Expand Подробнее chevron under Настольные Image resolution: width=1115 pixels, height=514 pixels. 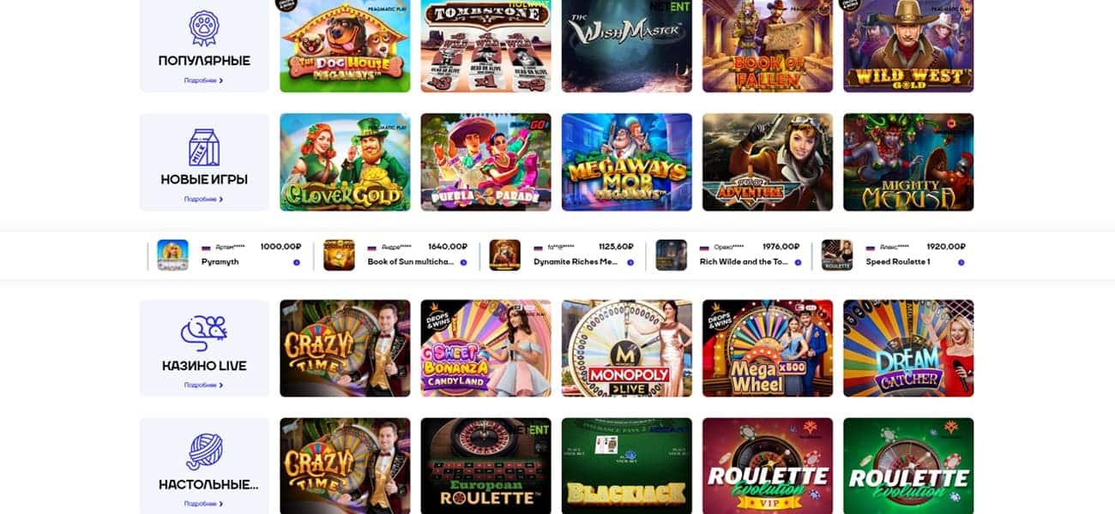click(x=220, y=504)
